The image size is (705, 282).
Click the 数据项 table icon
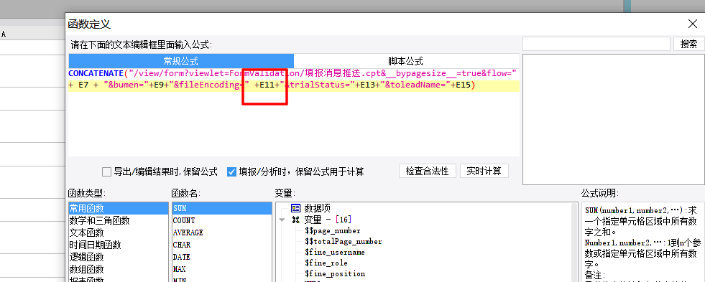[x=295, y=208]
